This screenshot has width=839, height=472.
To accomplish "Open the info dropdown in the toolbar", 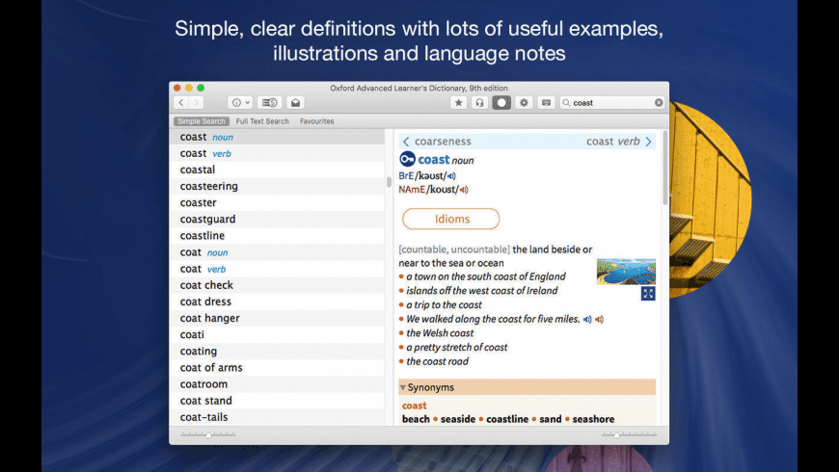I will 240,103.
